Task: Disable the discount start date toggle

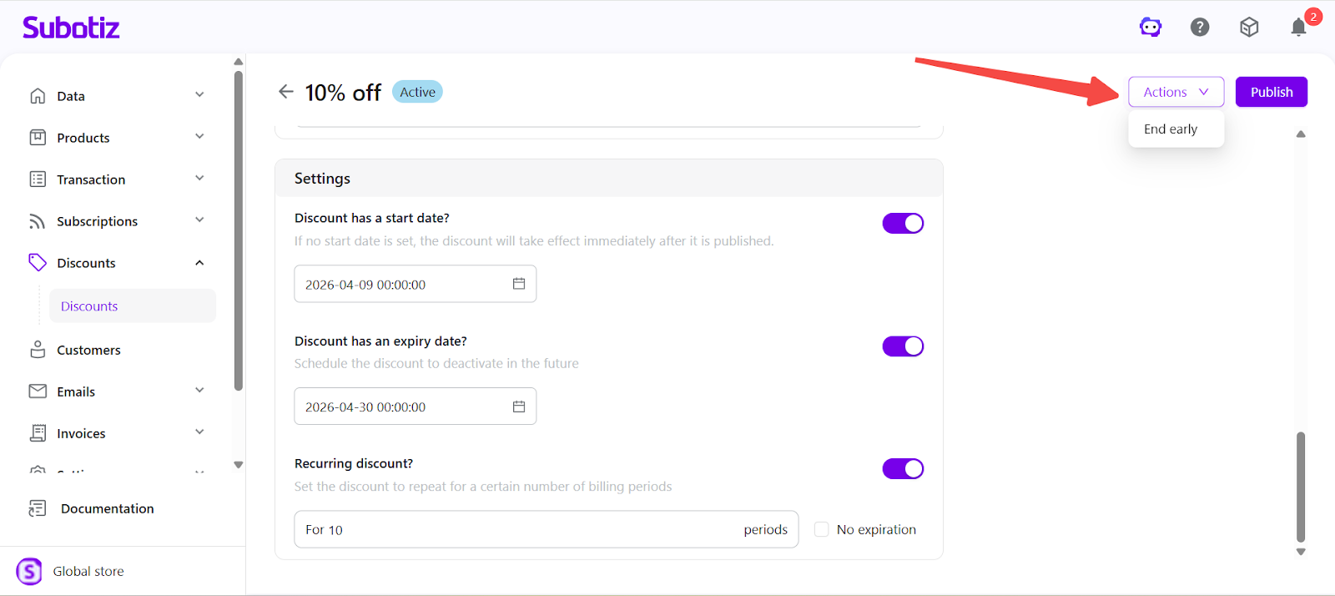Action: 903,224
